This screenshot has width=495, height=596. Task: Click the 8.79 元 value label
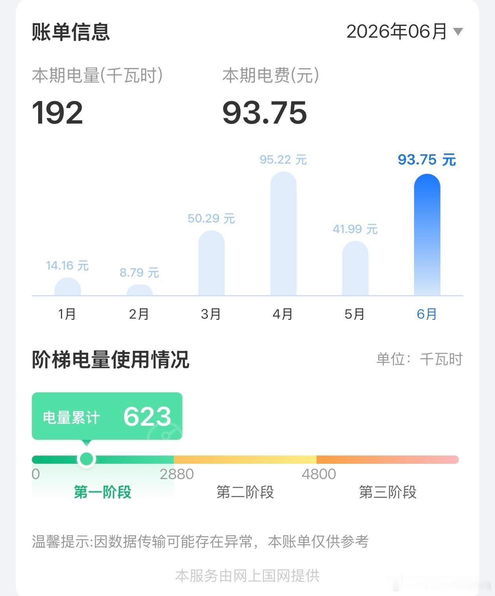coord(139,272)
